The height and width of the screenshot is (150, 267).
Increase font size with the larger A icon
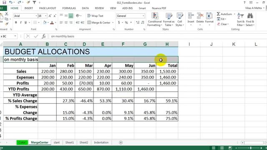tap(50, 16)
